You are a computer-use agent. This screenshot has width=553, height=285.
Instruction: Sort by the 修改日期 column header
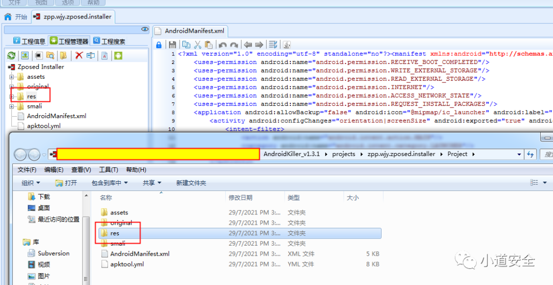(255, 198)
